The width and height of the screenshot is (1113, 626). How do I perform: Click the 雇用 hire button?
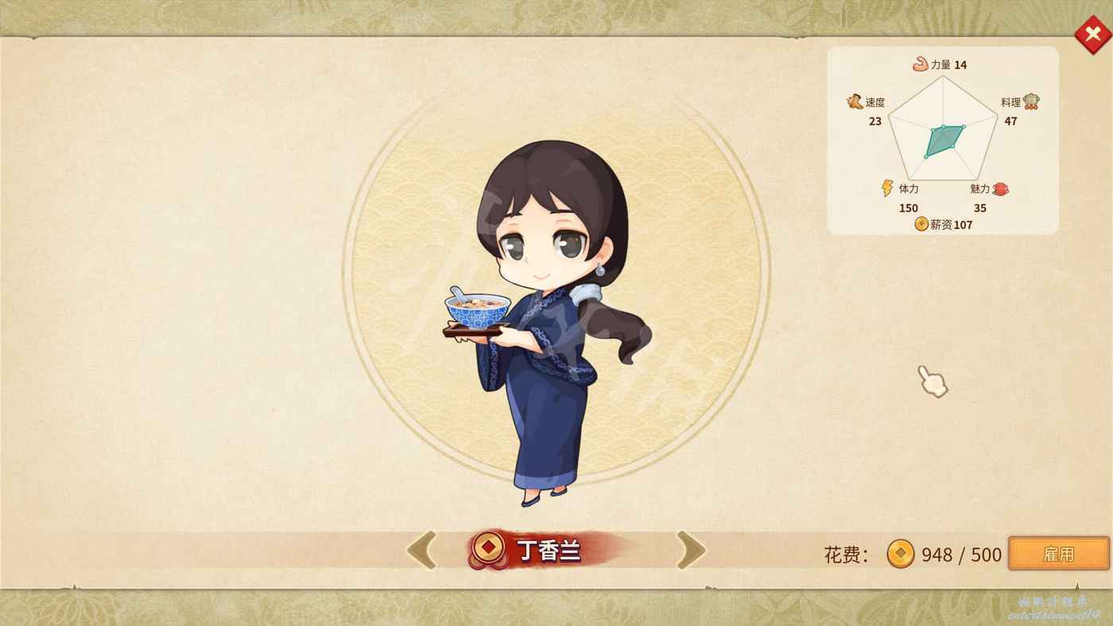coord(1058,554)
